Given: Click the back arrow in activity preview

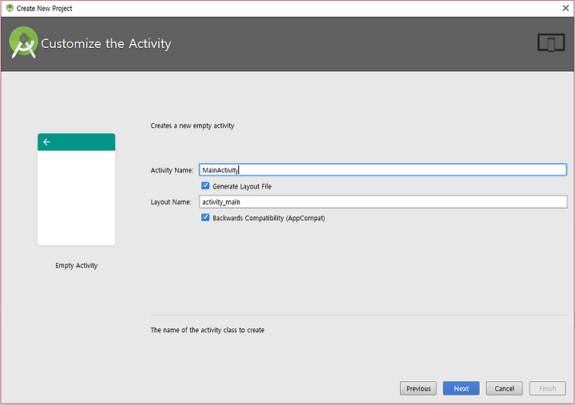Looking at the screenshot, I should click(x=46, y=142).
